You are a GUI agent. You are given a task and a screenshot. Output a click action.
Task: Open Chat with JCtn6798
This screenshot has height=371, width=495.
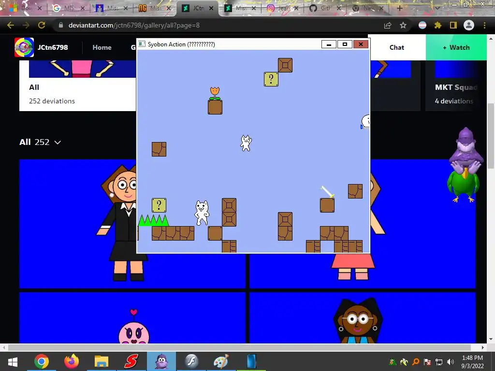point(397,47)
